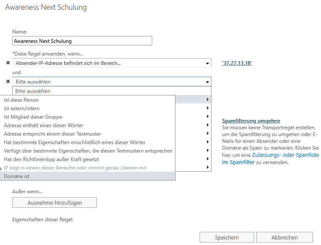The image size is (321, 245).
Task: Collapse the 'Bitte auswählen' condition dropdown
Action: point(207,82)
